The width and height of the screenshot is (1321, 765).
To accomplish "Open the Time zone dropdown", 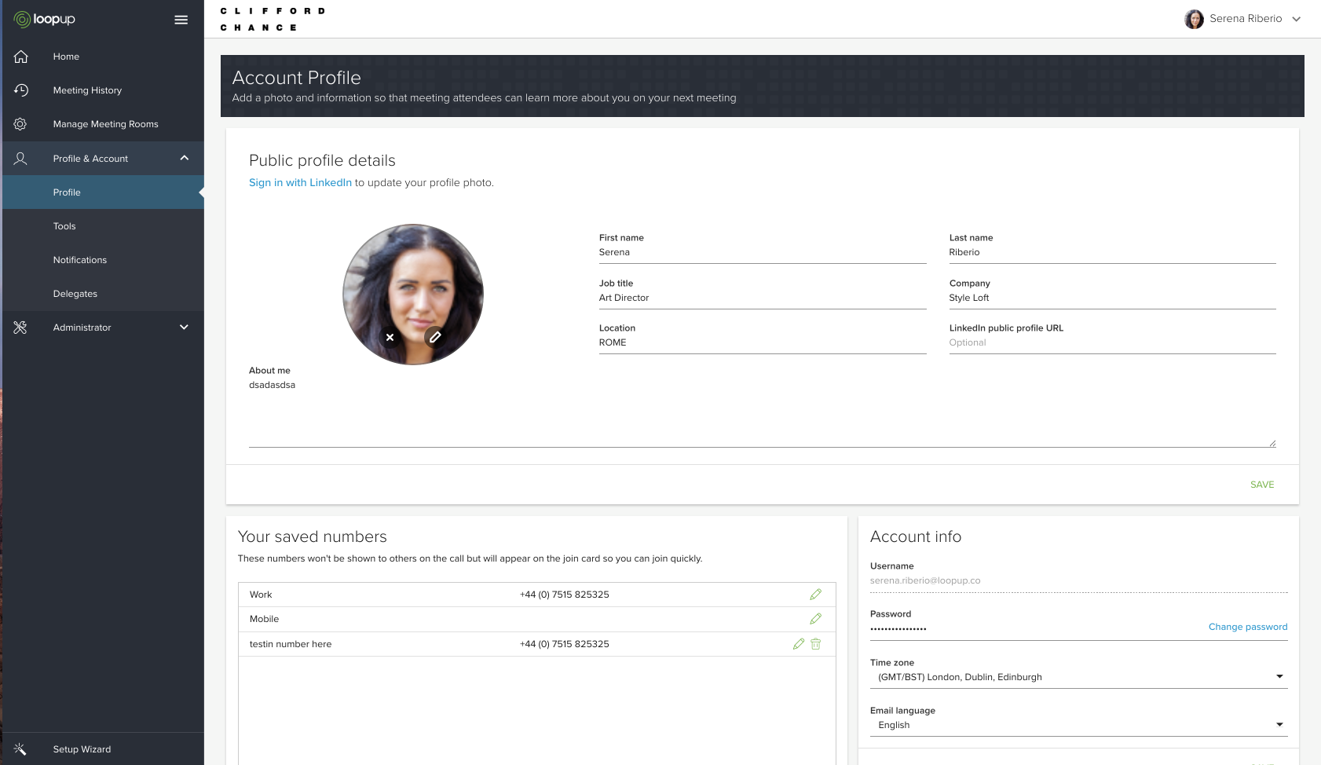I will (1078, 677).
